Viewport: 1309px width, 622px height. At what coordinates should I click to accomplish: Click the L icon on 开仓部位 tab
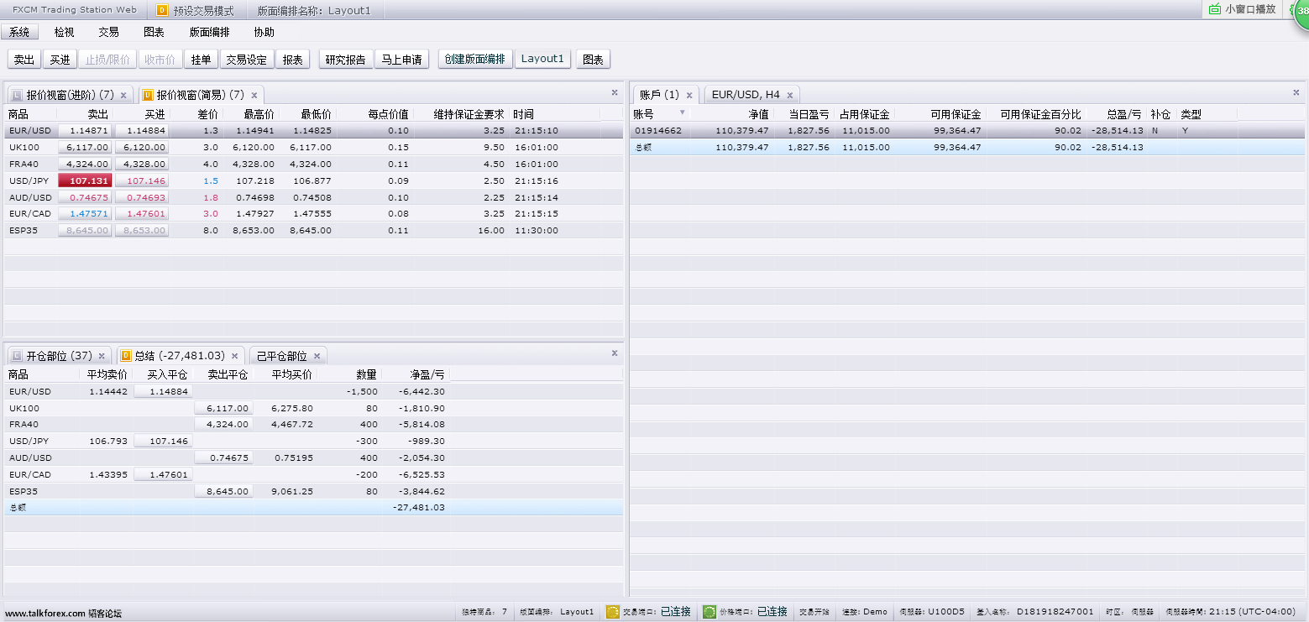[16, 356]
